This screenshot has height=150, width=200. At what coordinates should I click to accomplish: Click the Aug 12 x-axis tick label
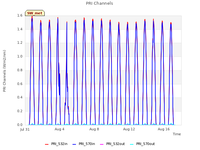(x=129, y=129)
